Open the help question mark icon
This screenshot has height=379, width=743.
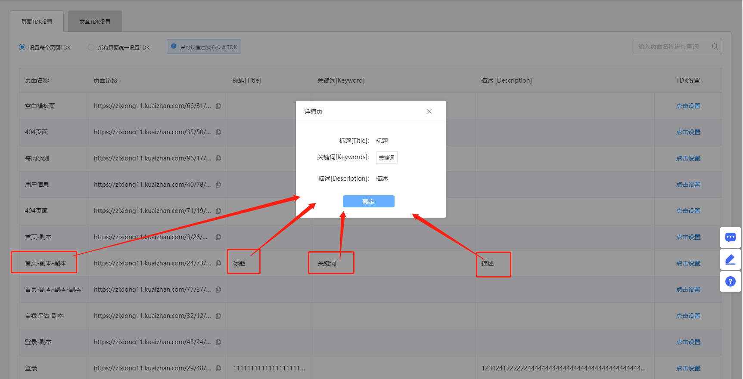click(730, 281)
